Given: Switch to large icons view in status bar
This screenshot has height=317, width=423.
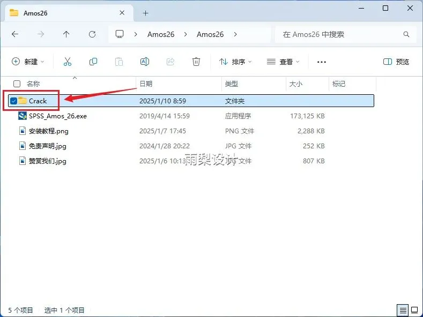Looking at the screenshot, I should coord(414,310).
